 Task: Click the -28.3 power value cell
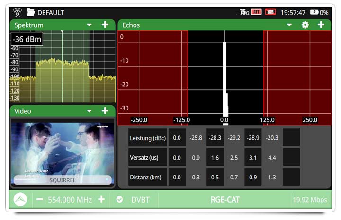[215, 138]
